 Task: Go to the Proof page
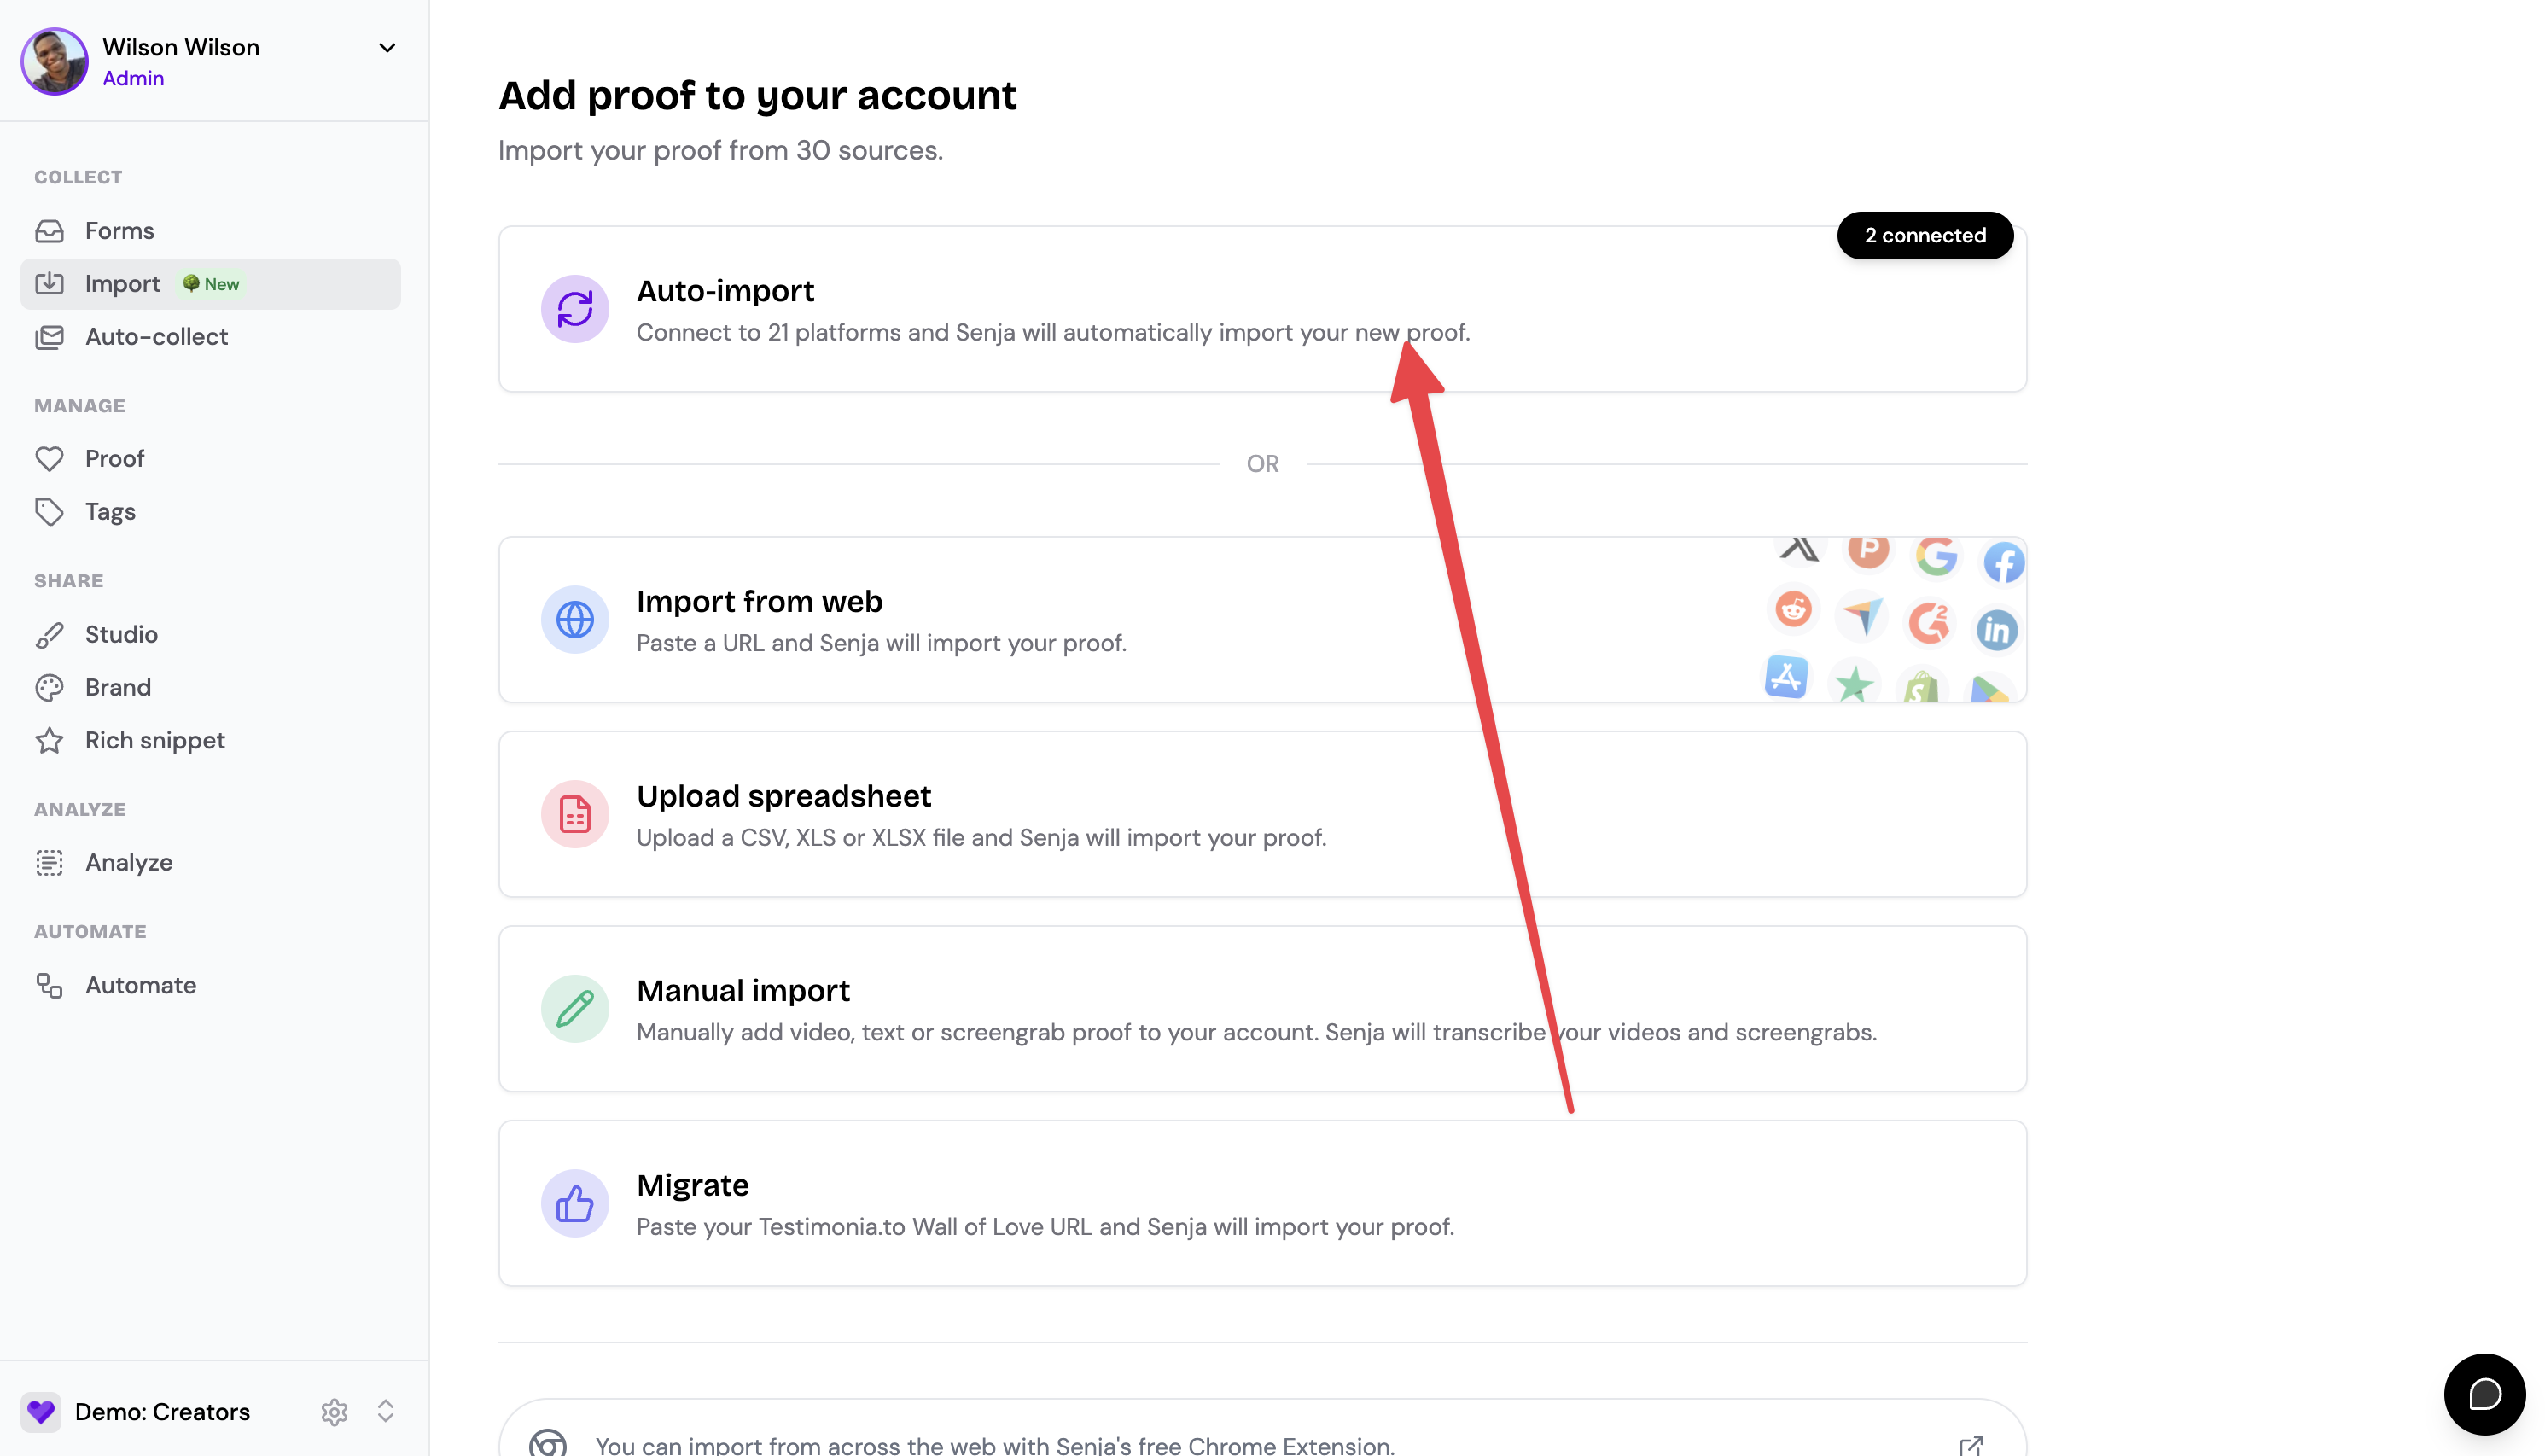coord(211,459)
